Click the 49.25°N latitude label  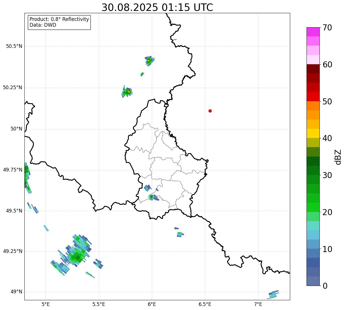pos(13,251)
